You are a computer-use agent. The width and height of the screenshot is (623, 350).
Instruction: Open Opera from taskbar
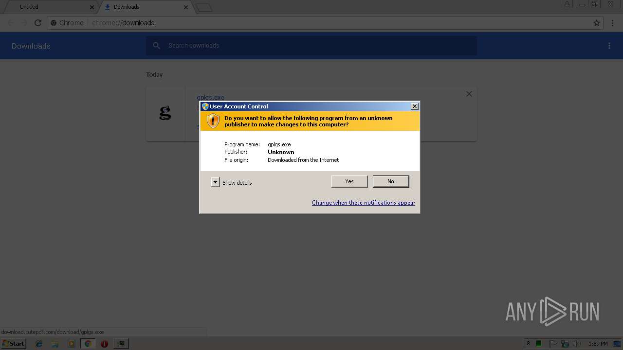104,344
